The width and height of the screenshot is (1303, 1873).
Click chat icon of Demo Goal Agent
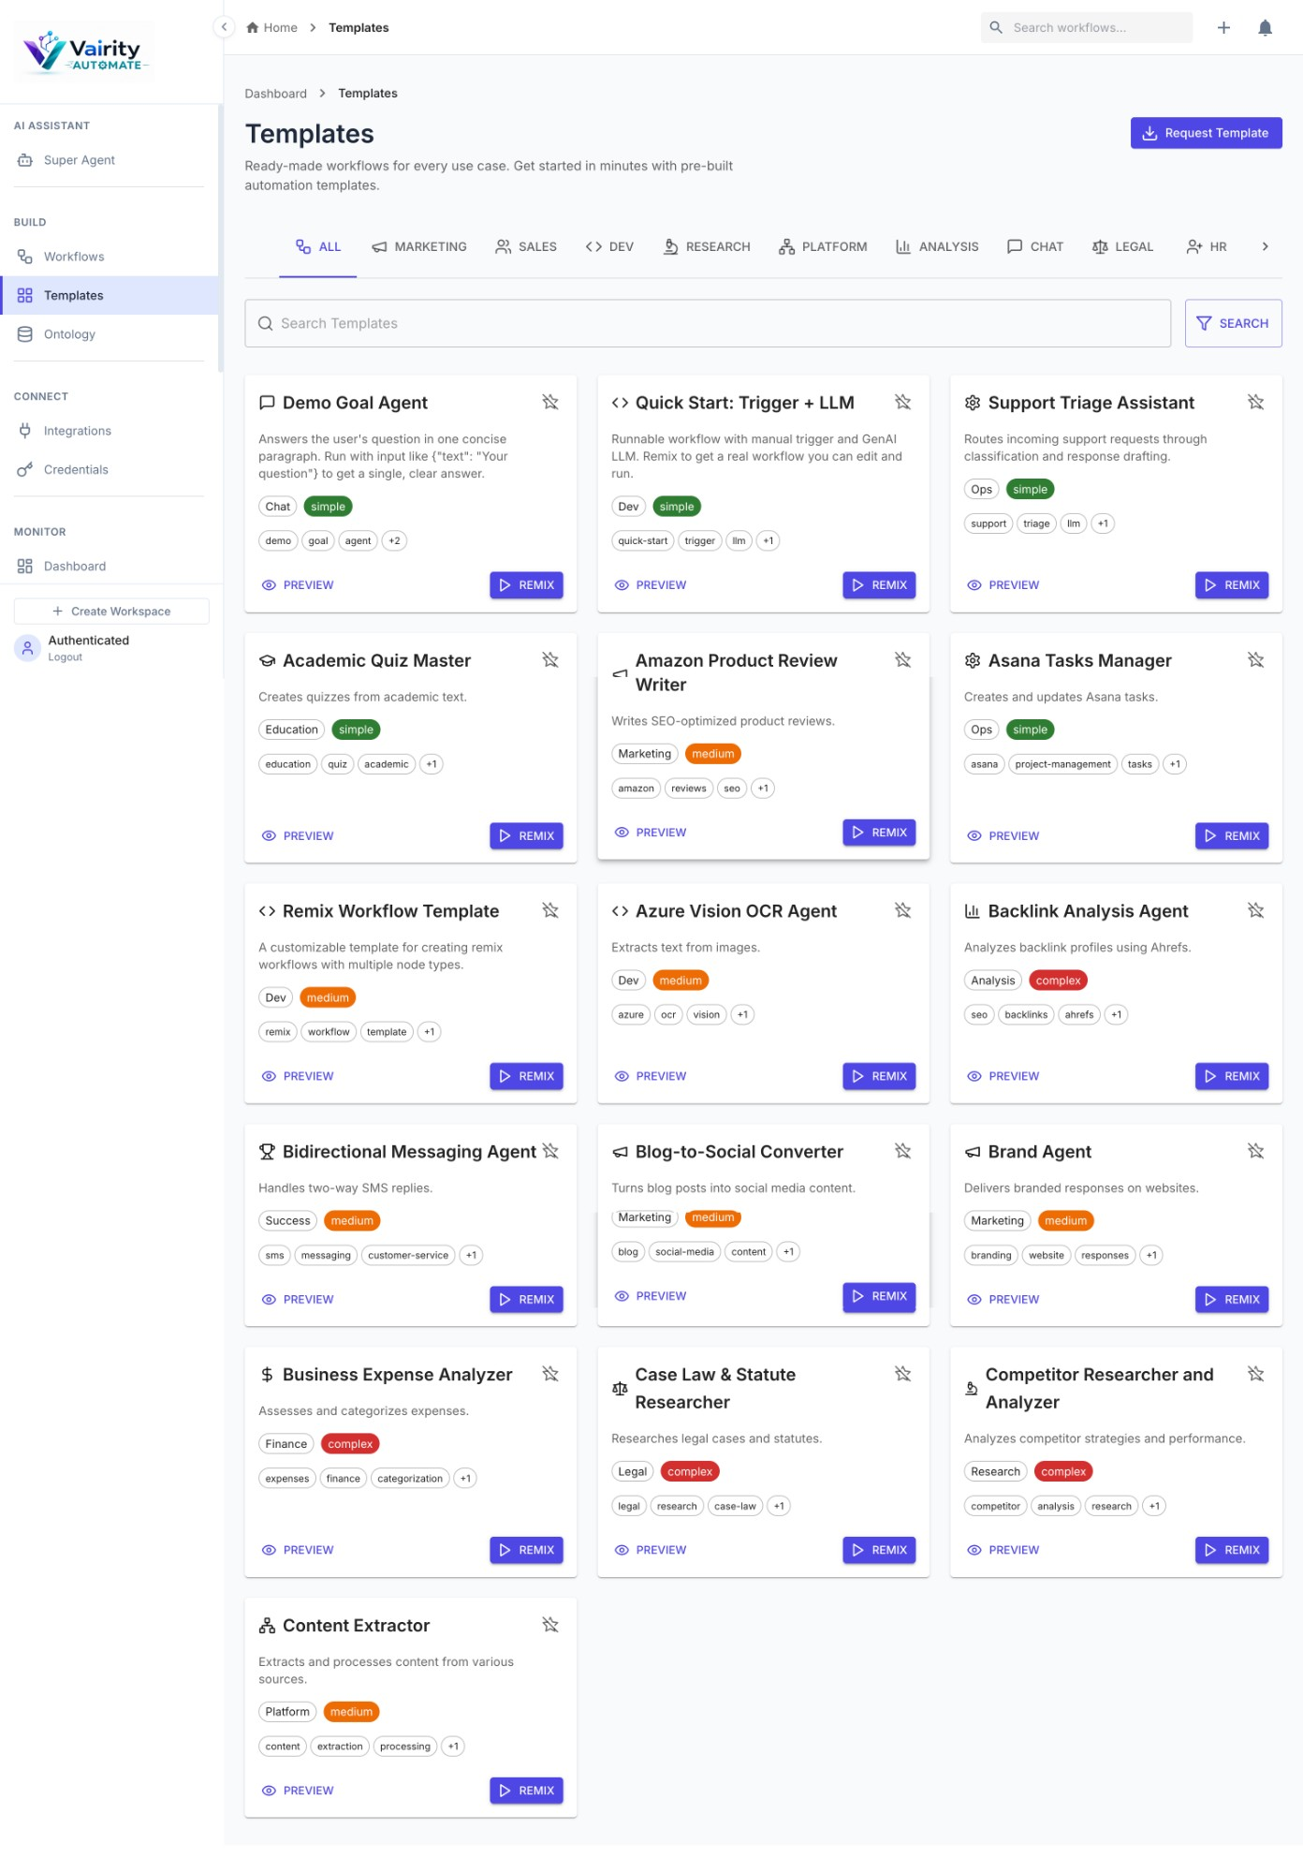click(267, 403)
